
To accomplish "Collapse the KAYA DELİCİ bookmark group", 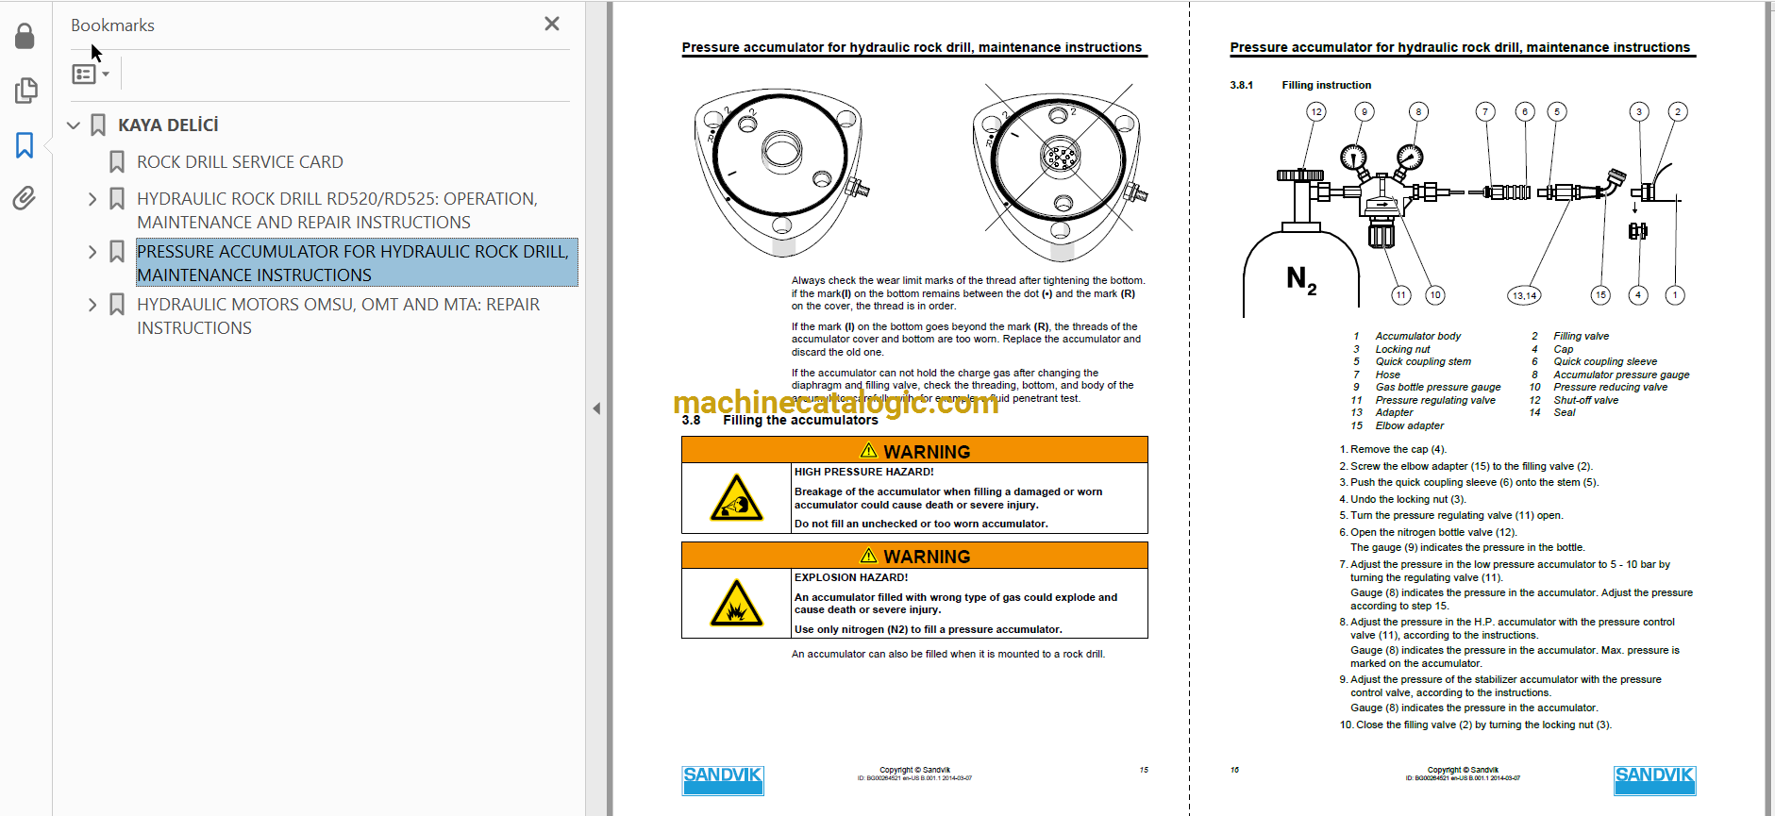I will [74, 125].
